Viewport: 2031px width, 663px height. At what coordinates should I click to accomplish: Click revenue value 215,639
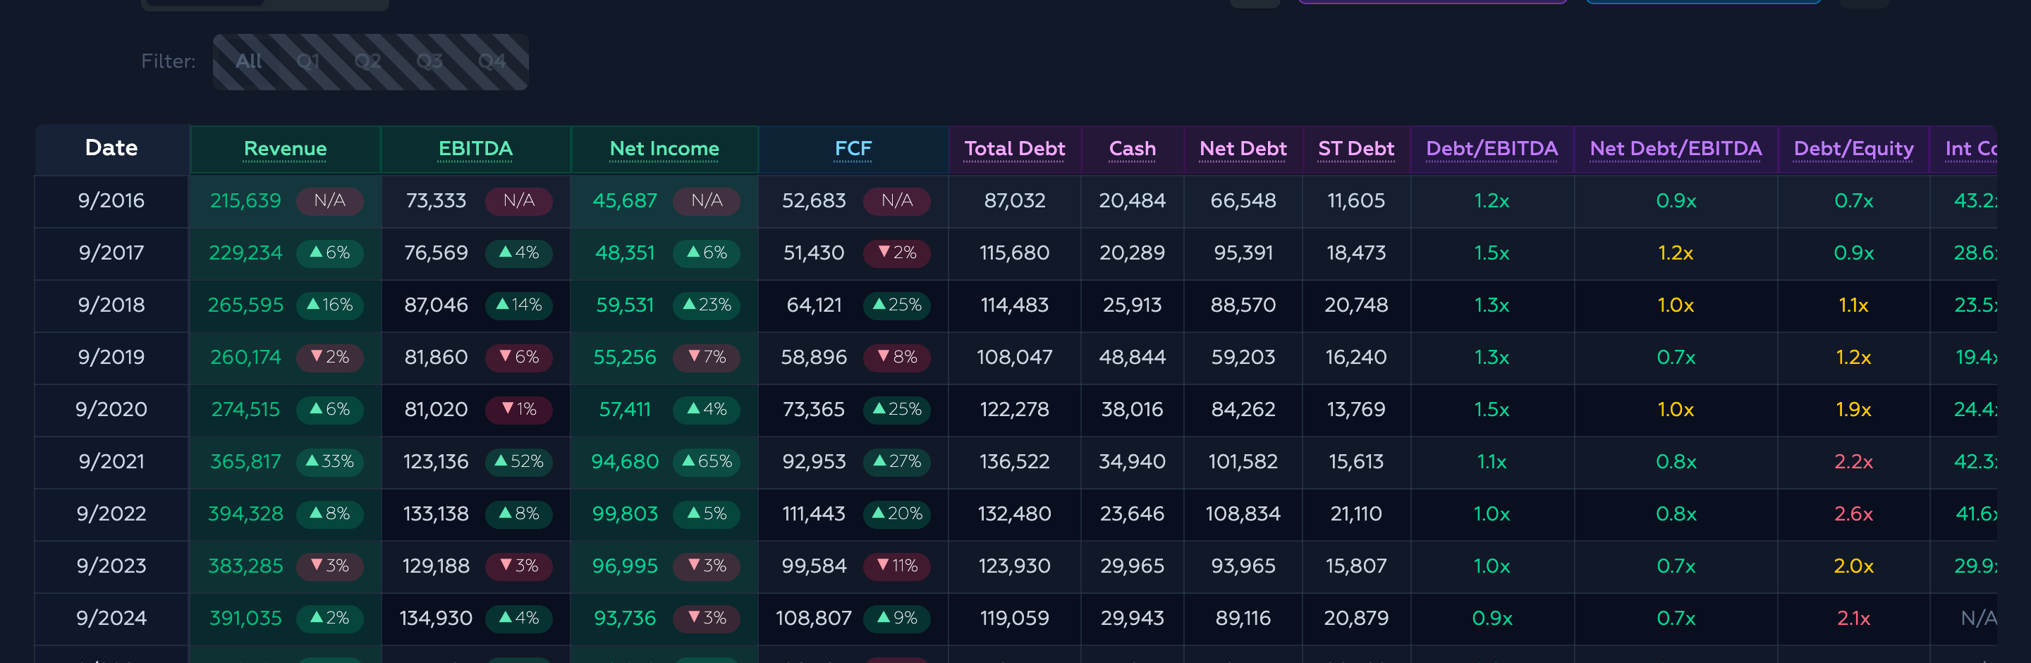tap(245, 201)
